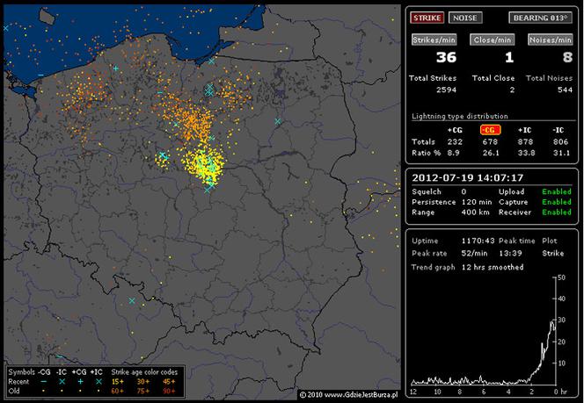584x403 pixels.
Task: Click the Noises/min value 8
Action: coord(567,57)
